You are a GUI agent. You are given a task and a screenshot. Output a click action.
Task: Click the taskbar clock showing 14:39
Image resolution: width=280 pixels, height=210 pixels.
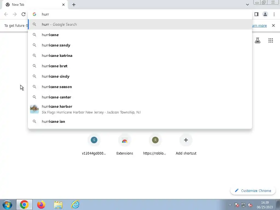click(265, 205)
